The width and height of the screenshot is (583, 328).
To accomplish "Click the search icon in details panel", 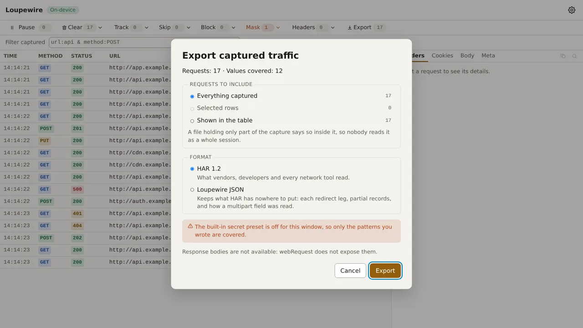I will (x=574, y=56).
